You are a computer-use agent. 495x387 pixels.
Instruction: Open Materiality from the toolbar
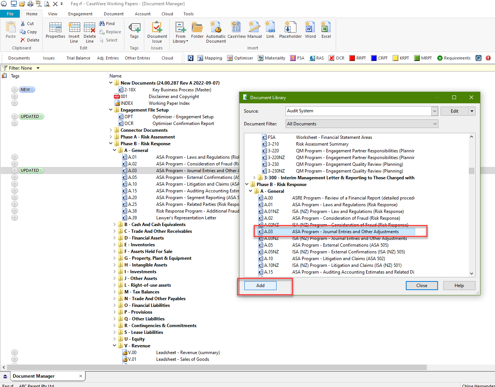pyautogui.click(x=272, y=58)
